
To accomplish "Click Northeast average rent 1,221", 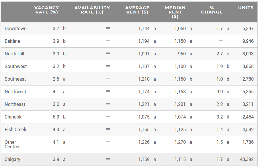I will point(144,104).
